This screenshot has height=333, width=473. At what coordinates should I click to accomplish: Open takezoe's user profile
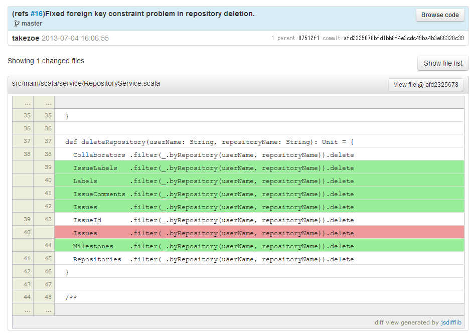(x=26, y=38)
